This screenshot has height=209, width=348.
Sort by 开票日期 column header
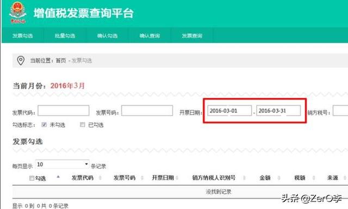(163, 178)
